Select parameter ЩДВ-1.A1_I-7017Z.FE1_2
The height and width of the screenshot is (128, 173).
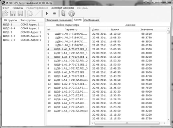point(68,61)
